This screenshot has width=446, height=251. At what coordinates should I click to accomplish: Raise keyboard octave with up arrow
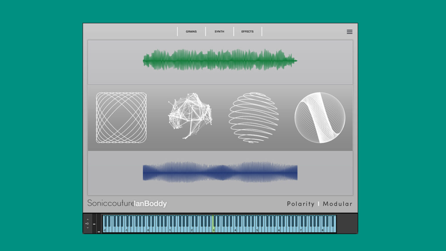88,219
